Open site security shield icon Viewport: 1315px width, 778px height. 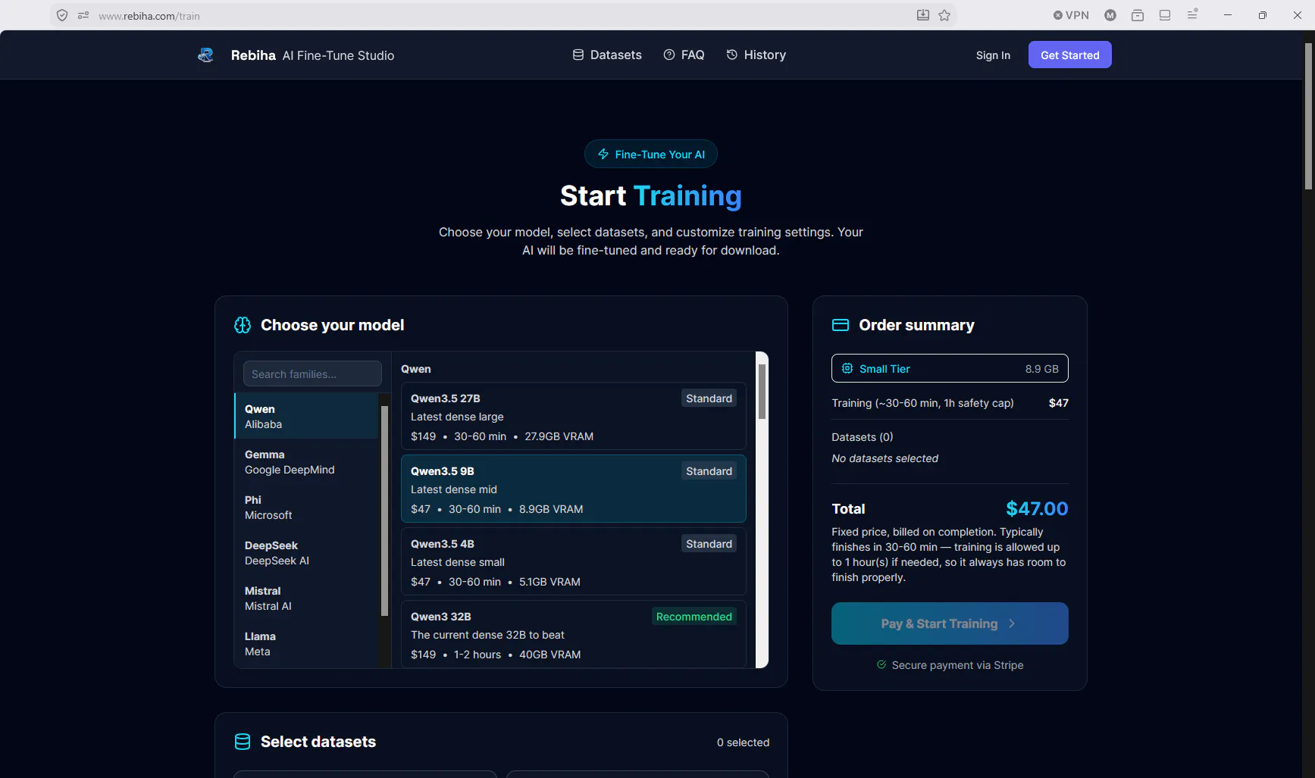(62, 15)
